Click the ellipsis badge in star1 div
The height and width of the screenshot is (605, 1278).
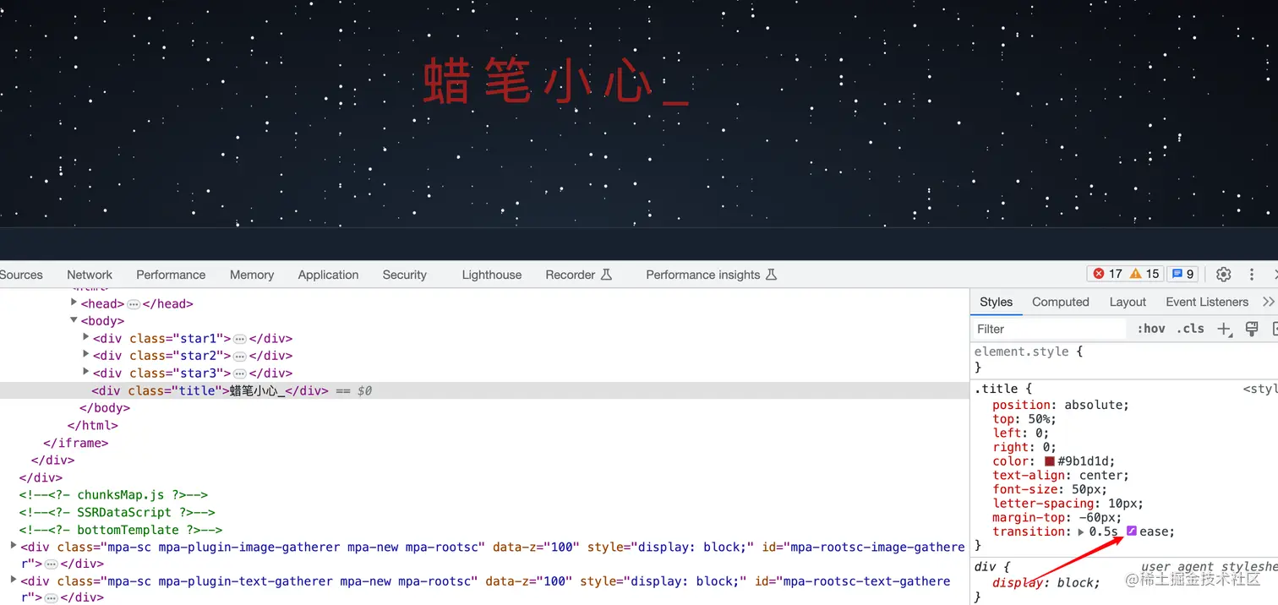[x=239, y=339]
